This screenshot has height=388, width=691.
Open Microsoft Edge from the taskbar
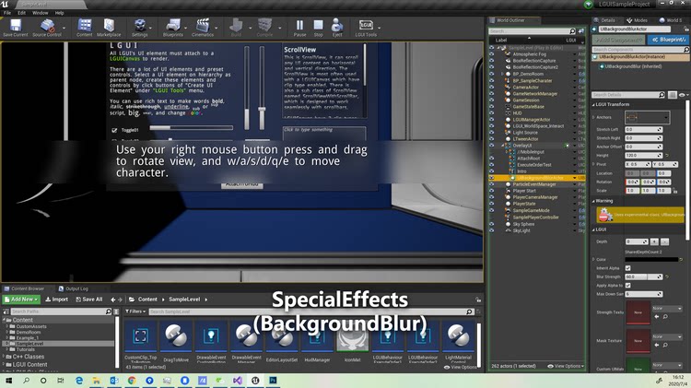click(79, 380)
